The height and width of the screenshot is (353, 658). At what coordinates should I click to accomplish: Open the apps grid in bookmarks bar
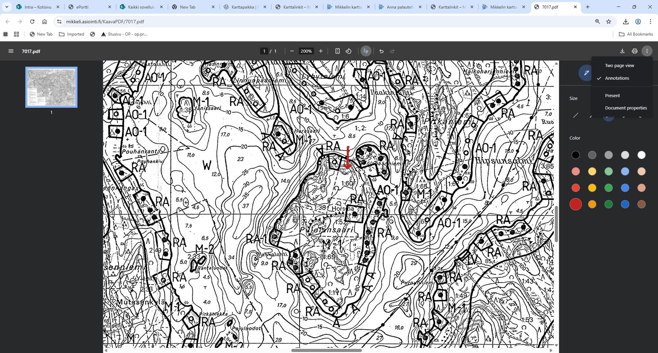coord(16,34)
